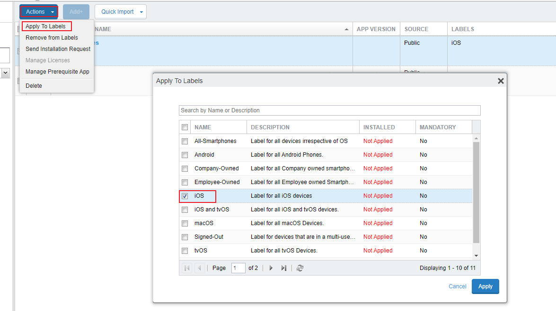Click the next page arrow icon
Viewport: 556px width, 311px height.
tap(271, 268)
